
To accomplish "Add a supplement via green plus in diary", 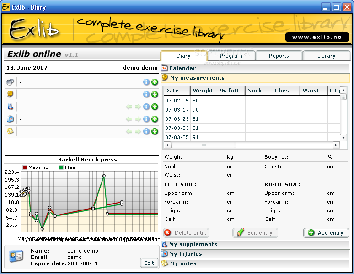I will pos(155,107).
